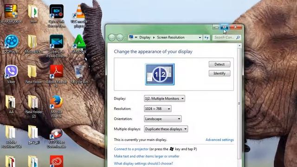The width and height of the screenshot is (297, 167).
Task: Click the scrollbar up arrow in window
Action: [x=239, y=46]
